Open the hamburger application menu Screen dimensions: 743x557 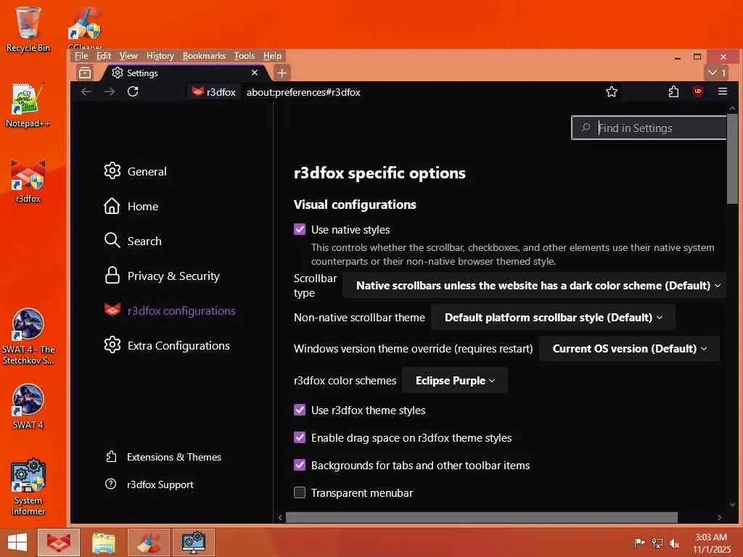(x=723, y=92)
